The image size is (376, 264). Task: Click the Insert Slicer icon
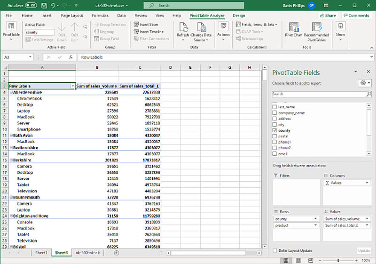[x=136, y=24]
